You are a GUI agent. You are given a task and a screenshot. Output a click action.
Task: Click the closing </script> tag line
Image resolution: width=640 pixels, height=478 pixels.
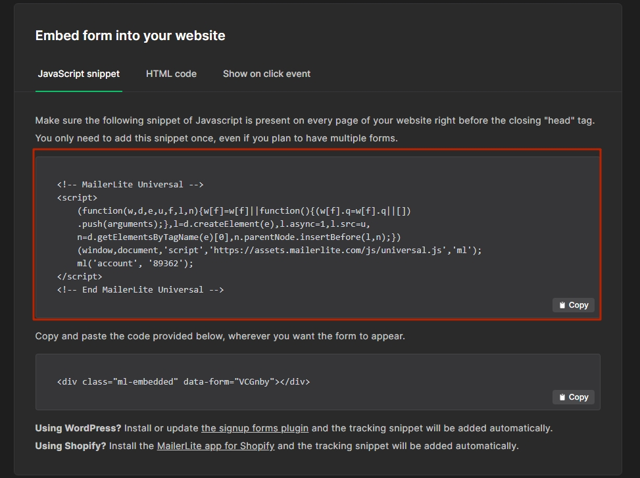tap(80, 277)
